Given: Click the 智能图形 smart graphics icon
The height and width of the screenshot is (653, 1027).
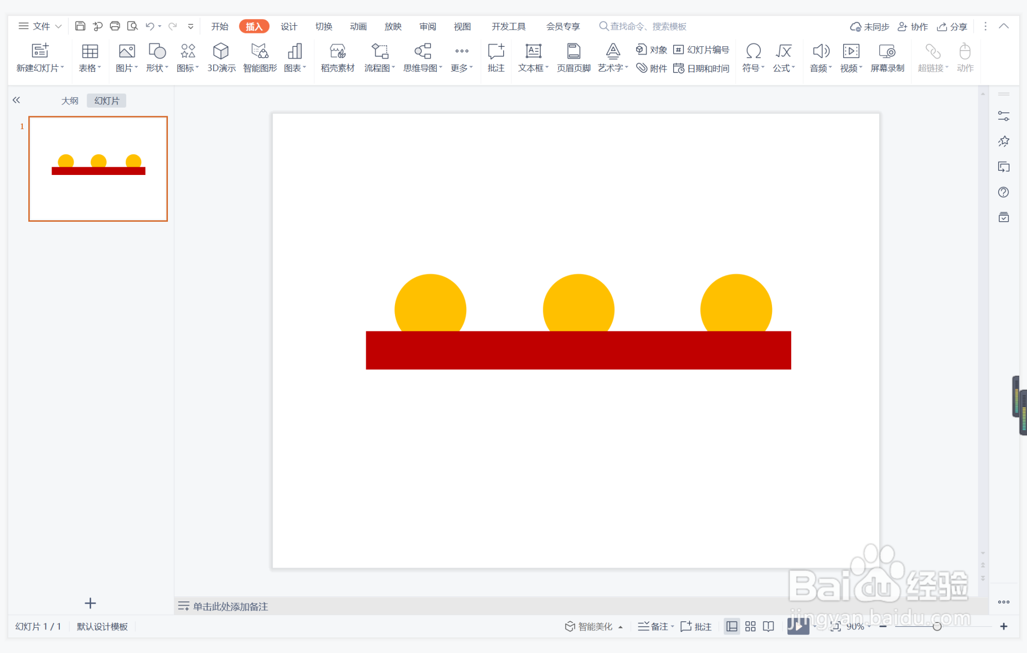Looking at the screenshot, I should (260, 57).
